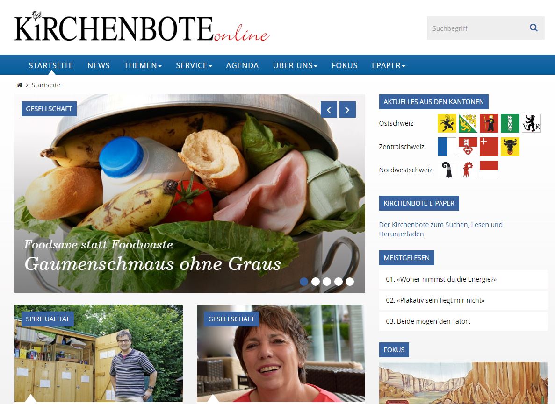This screenshot has height=404, width=555.
Task: Select the Basel-Stadt black crozier flag
Action: tap(447, 170)
